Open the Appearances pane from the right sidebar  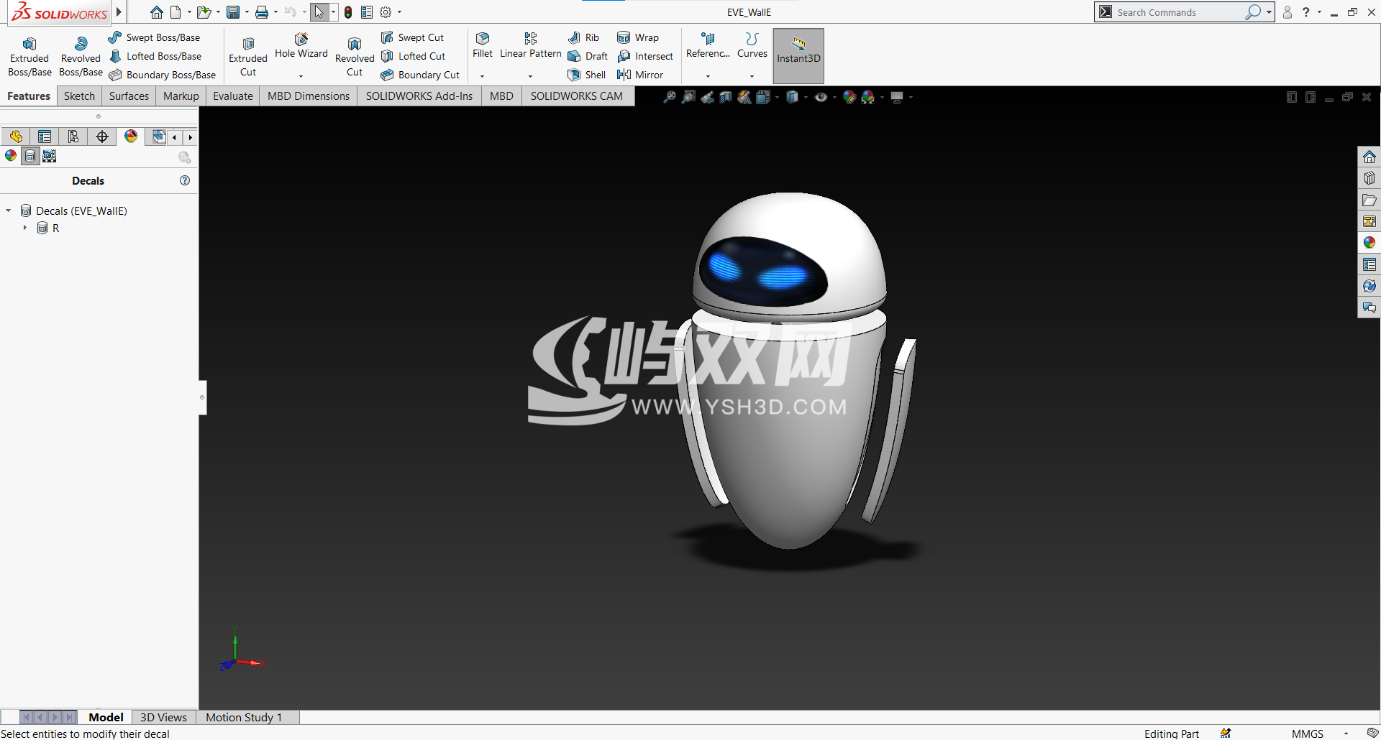click(x=1369, y=243)
